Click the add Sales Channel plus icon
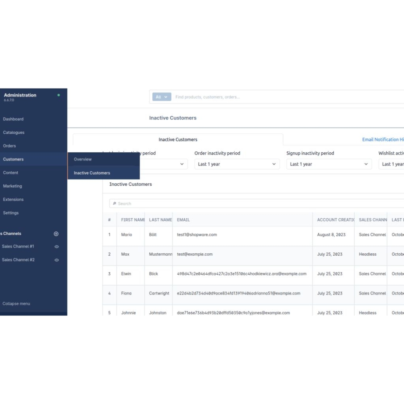The height and width of the screenshot is (404, 404). click(56, 234)
